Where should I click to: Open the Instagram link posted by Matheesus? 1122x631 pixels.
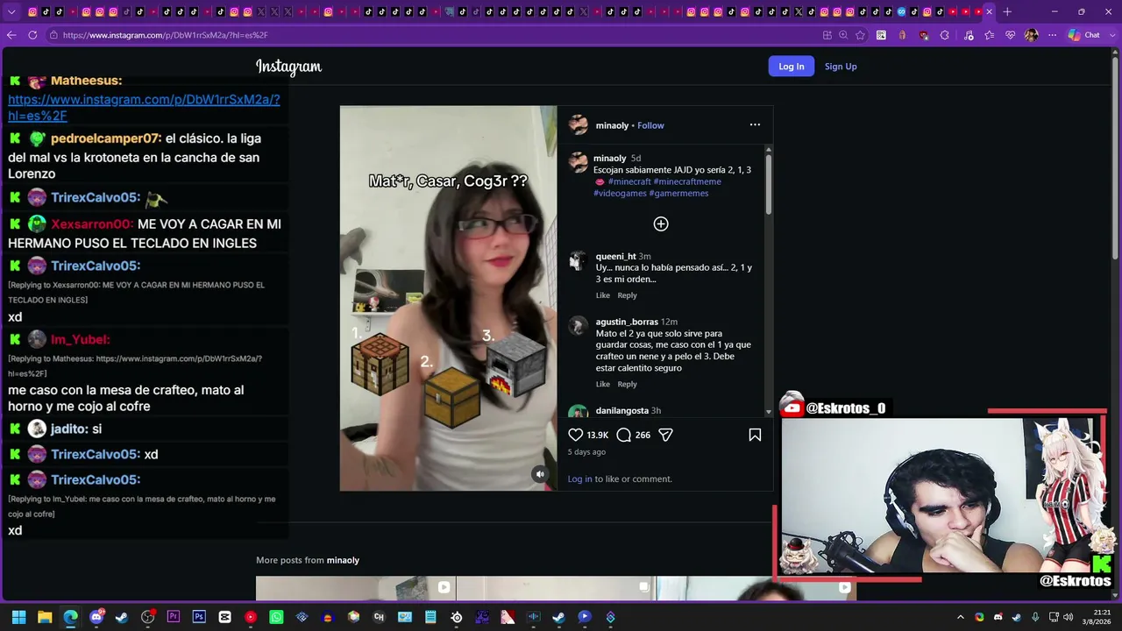[144, 108]
